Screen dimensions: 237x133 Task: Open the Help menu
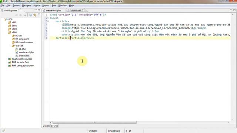(71, 6)
